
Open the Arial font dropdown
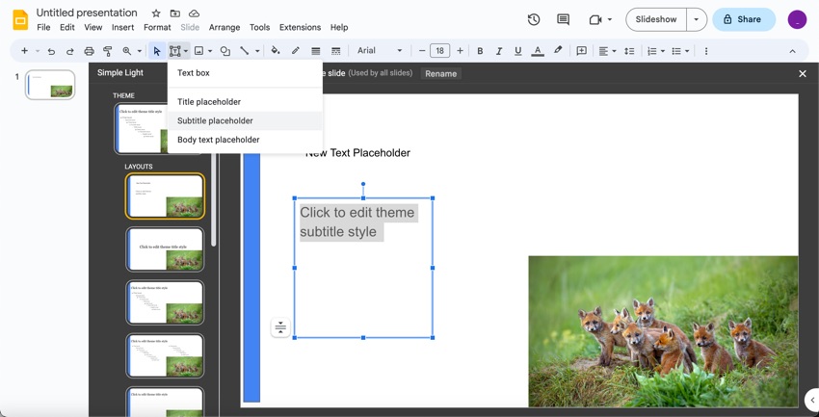click(x=380, y=51)
